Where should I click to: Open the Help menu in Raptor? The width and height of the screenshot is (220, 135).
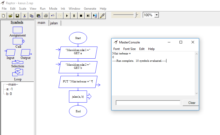click(x=103, y=9)
